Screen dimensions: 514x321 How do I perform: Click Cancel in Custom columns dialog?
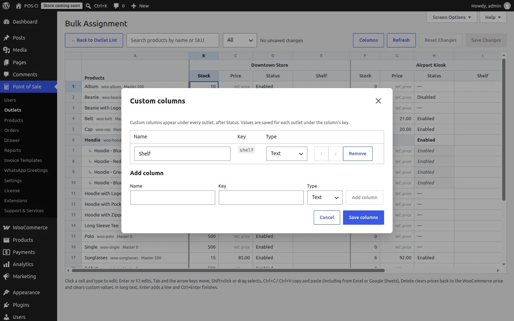[x=327, y=218]
